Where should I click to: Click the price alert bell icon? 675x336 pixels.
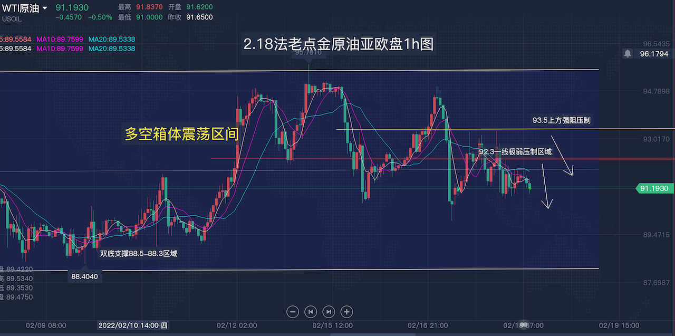click(x=628, y=54)
